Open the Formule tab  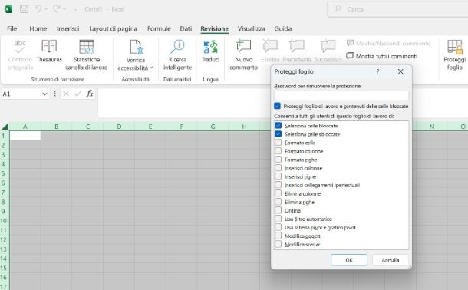pos(159,28)
